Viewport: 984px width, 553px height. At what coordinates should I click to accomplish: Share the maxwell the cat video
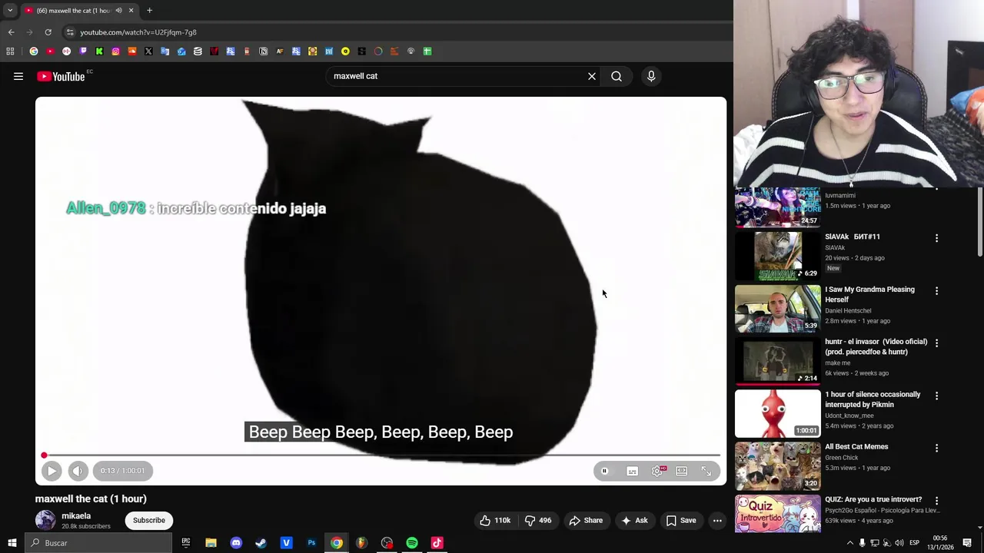pyautogui.click(x=586, y=521)
